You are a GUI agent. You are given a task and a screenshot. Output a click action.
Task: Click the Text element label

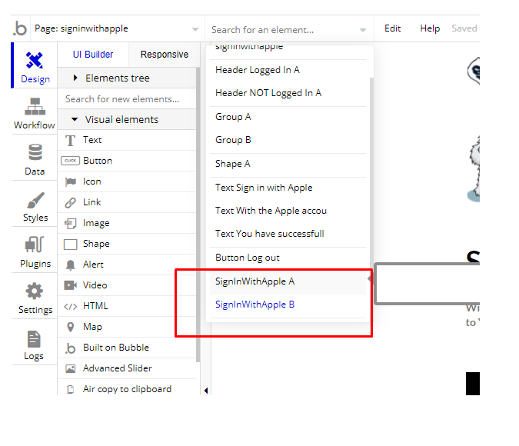(x=92, y=140)
